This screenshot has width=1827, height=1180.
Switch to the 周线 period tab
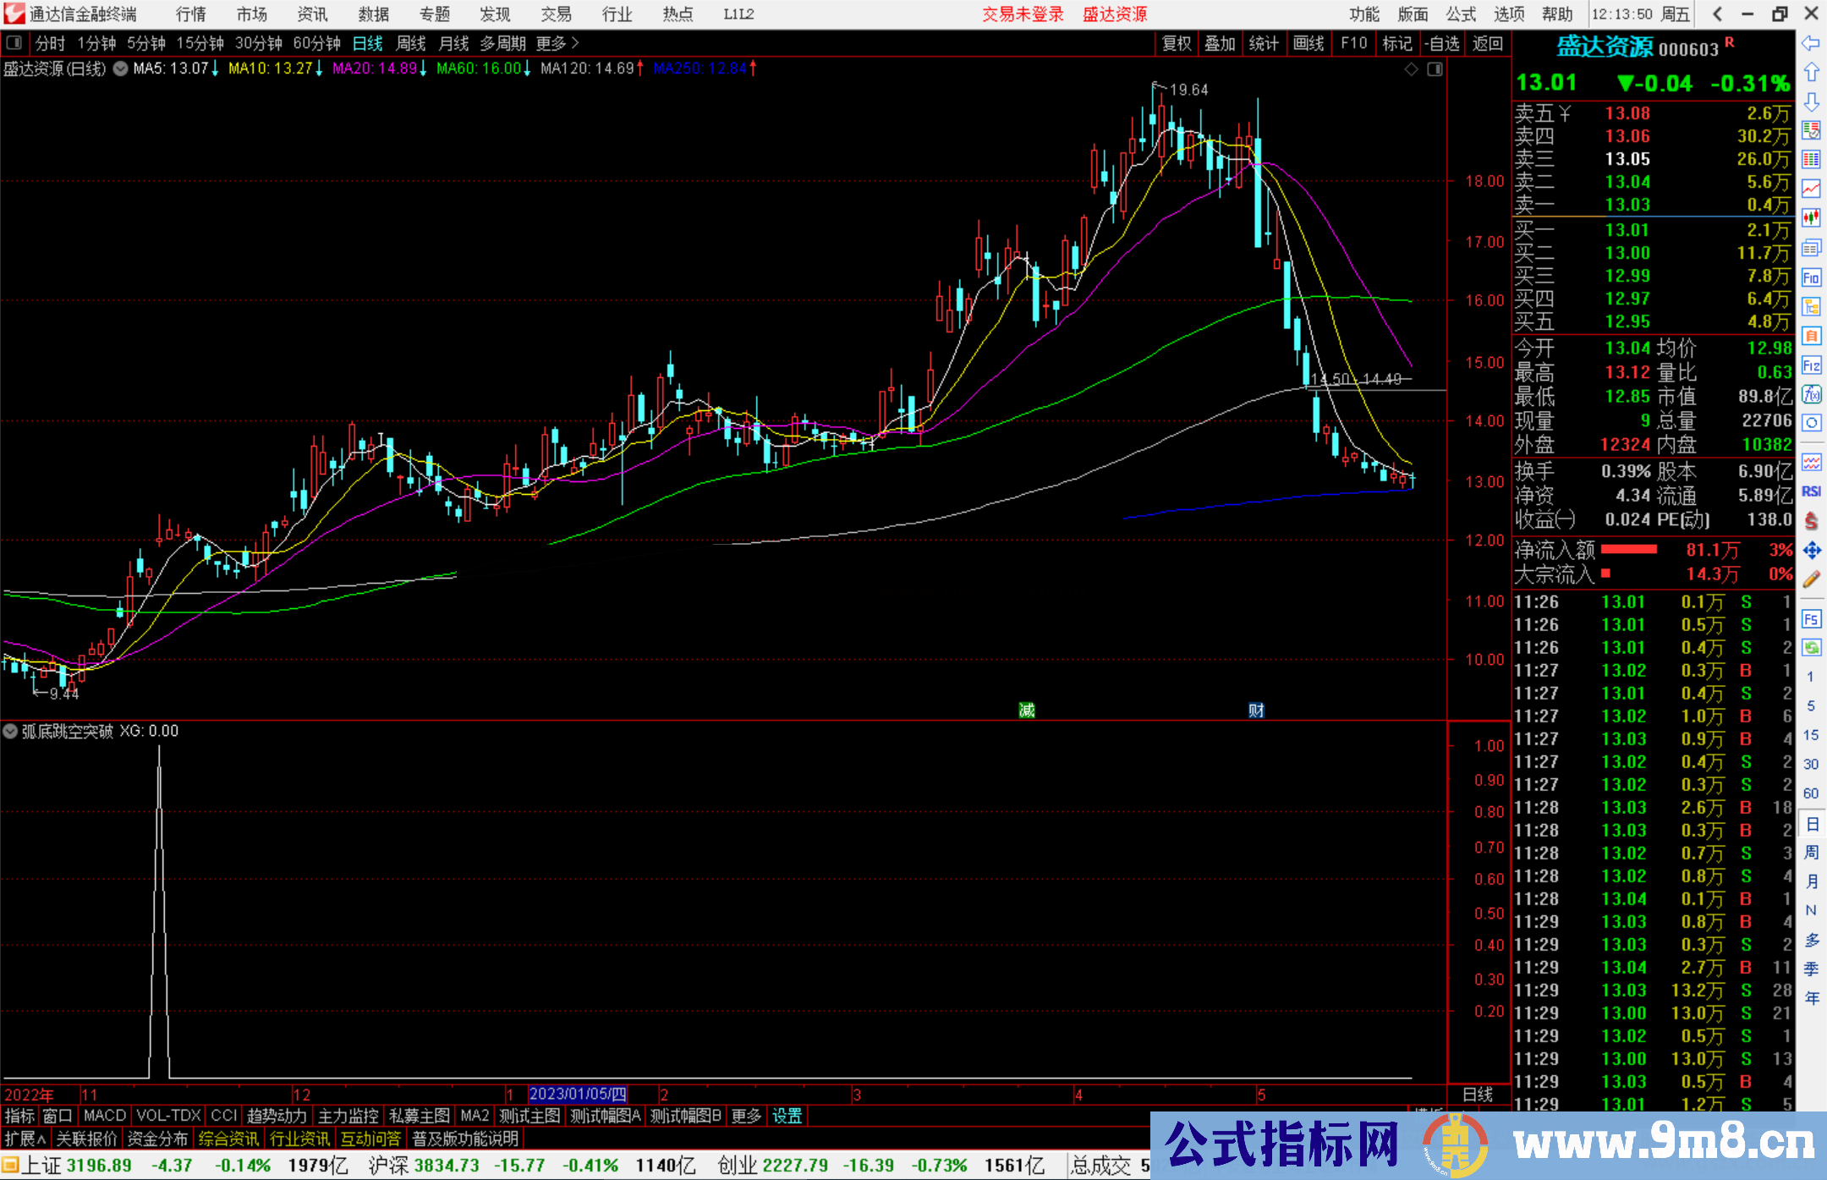(x=410, y=42)
